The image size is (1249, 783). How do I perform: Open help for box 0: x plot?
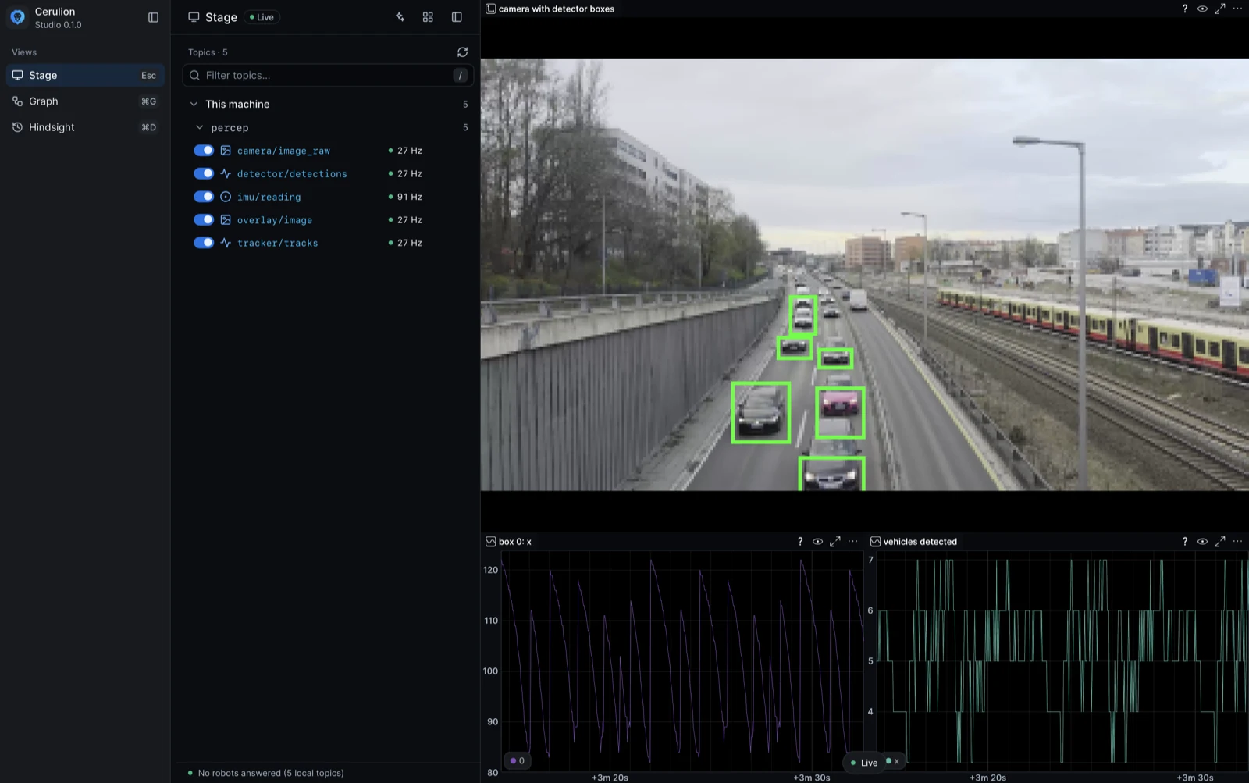click(x=800, y=541)
